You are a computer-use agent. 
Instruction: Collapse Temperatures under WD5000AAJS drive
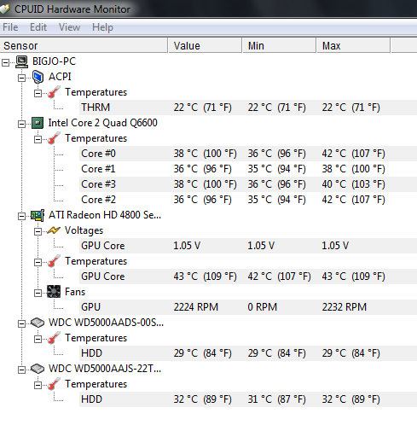click(x=38, y=385)
